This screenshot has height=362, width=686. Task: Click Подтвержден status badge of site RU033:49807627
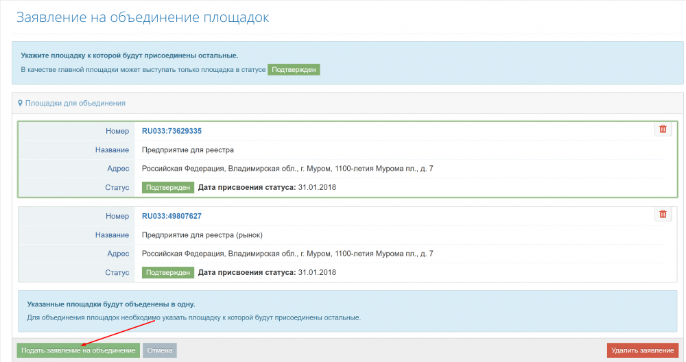168,272
